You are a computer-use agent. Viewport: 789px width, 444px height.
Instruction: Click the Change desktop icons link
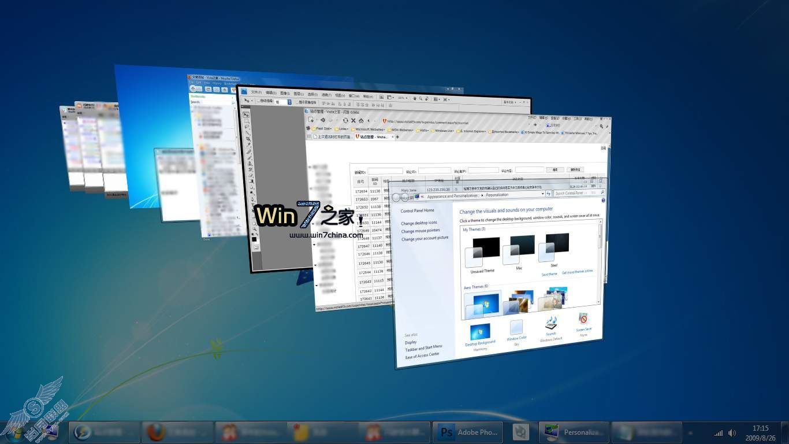[419, 223]
